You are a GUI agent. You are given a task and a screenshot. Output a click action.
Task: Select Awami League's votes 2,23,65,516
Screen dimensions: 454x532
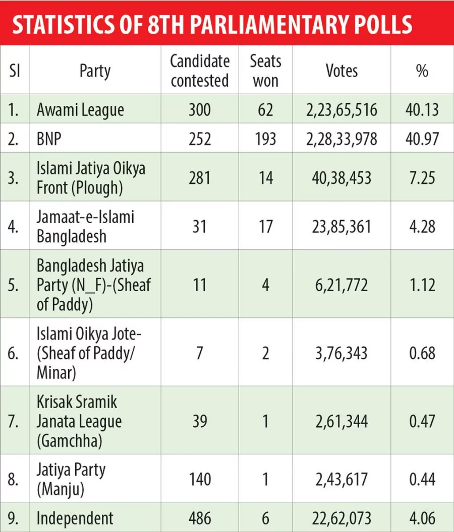pos(342,109)
